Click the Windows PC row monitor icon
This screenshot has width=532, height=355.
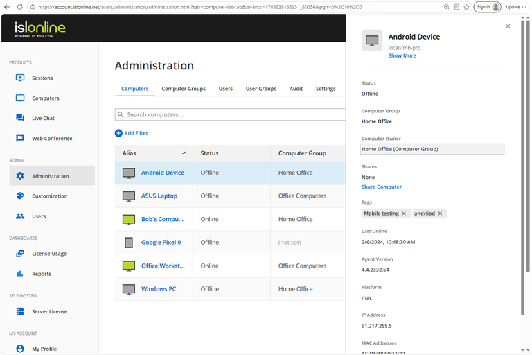(x=129, y=289)
